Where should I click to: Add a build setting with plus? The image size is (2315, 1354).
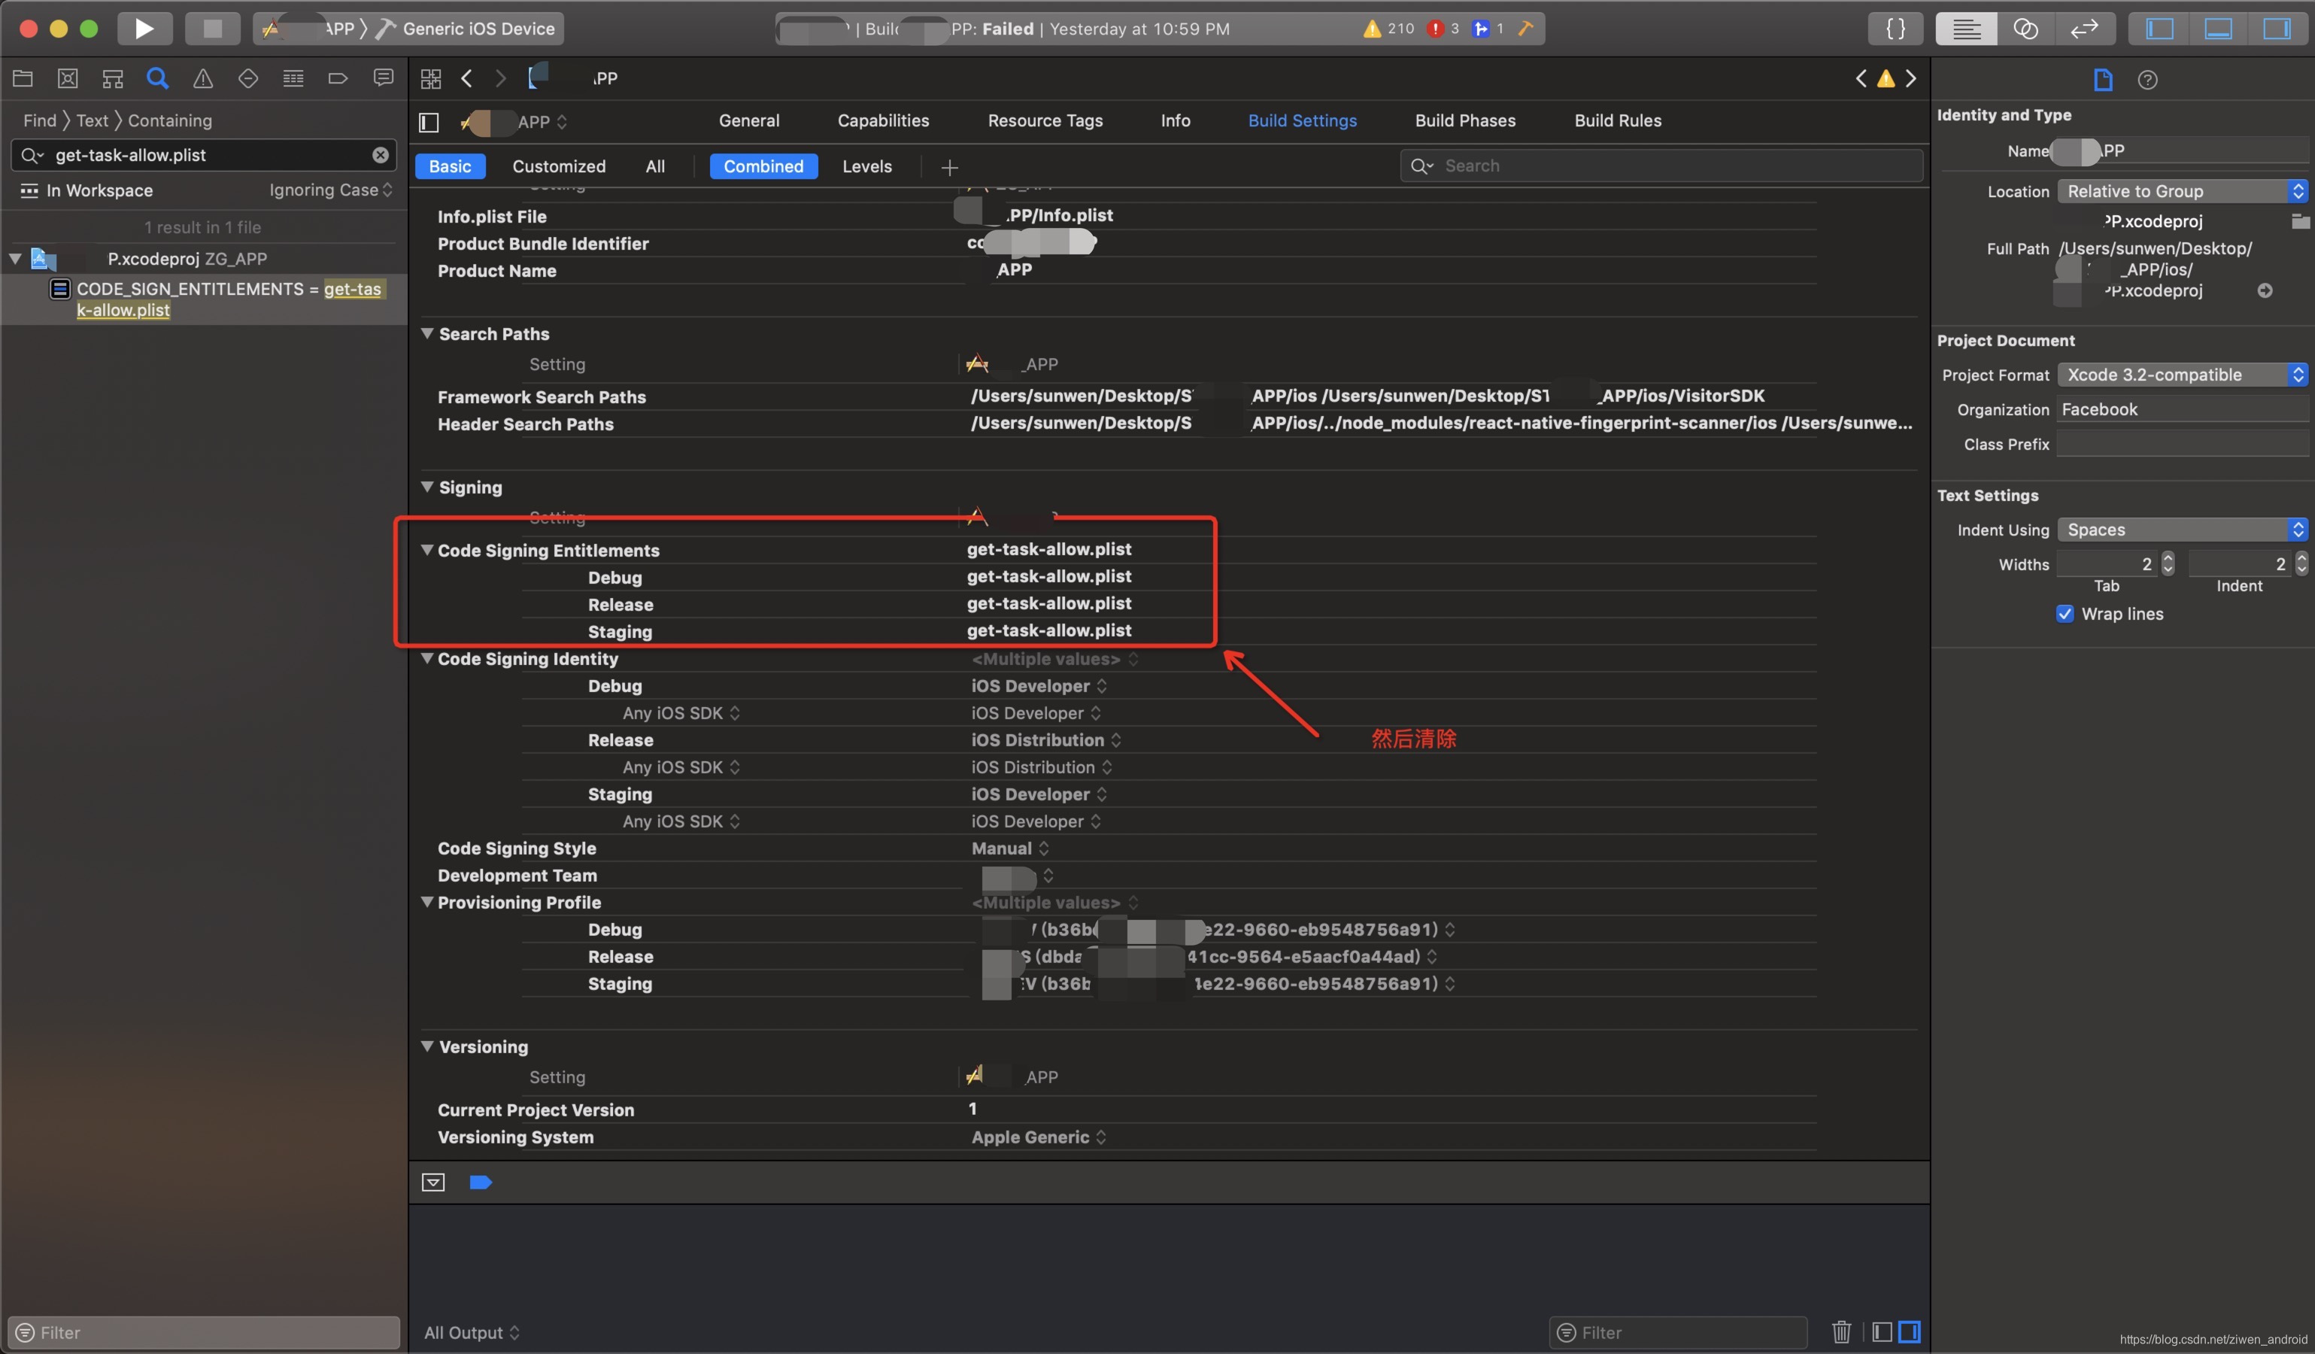tap(950, 167)
